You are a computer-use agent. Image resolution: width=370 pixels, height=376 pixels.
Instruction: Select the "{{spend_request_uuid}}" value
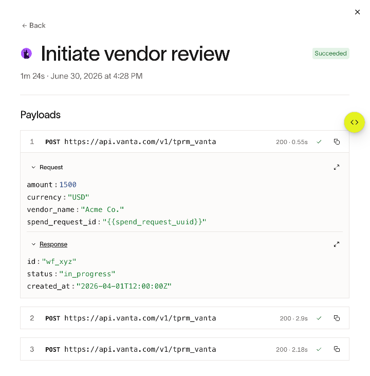tap(154, 222)
